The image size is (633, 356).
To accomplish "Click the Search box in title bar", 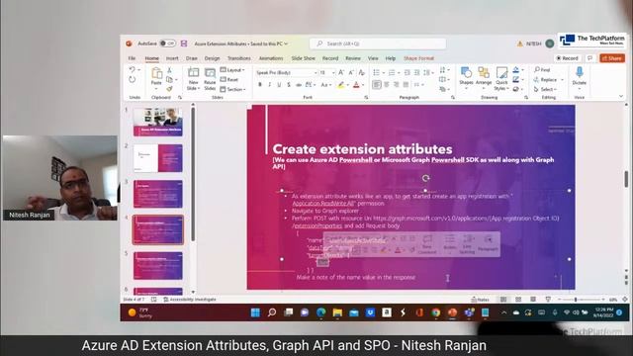I will pos(378,44).
